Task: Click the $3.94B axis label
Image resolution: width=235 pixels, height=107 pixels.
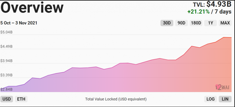Action: pyautogui.click(x=6, y=61)
